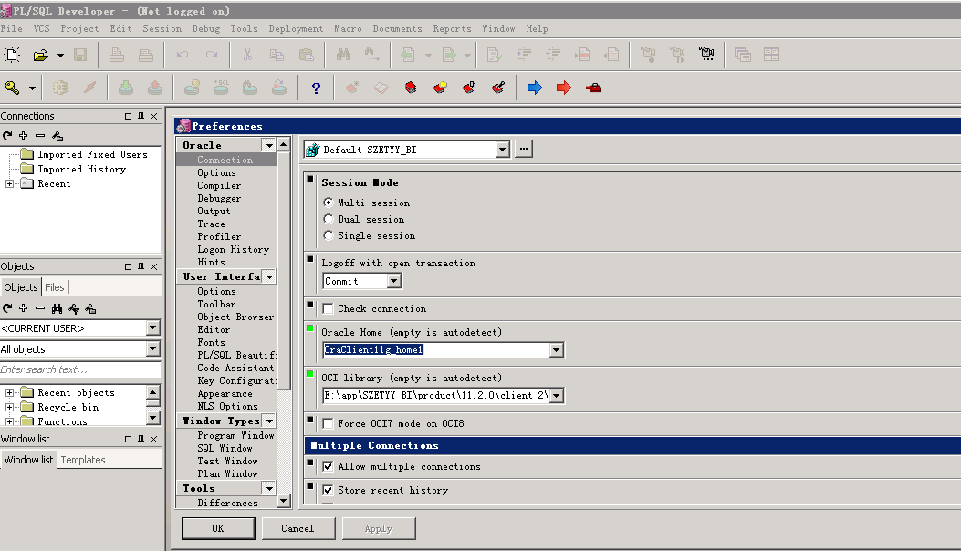Screen dimensions: 961x551
Task: Select Object Browser in preferences list
Action: point(235,317)
